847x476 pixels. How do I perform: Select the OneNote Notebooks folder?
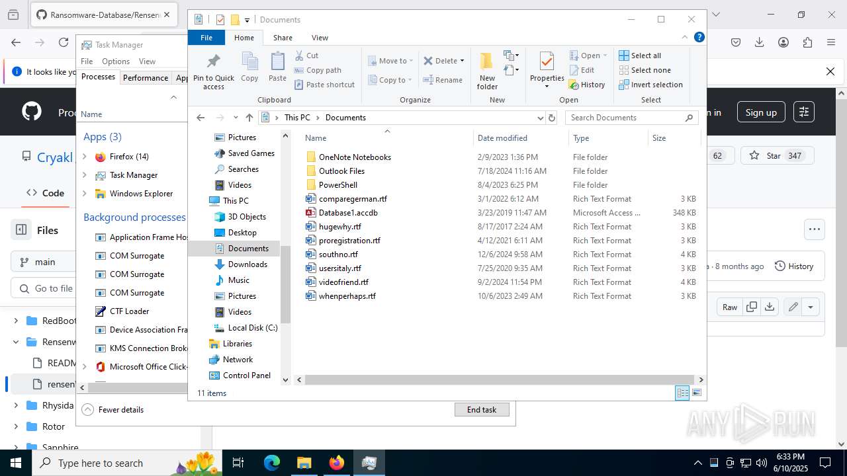(x=355, y=157)
